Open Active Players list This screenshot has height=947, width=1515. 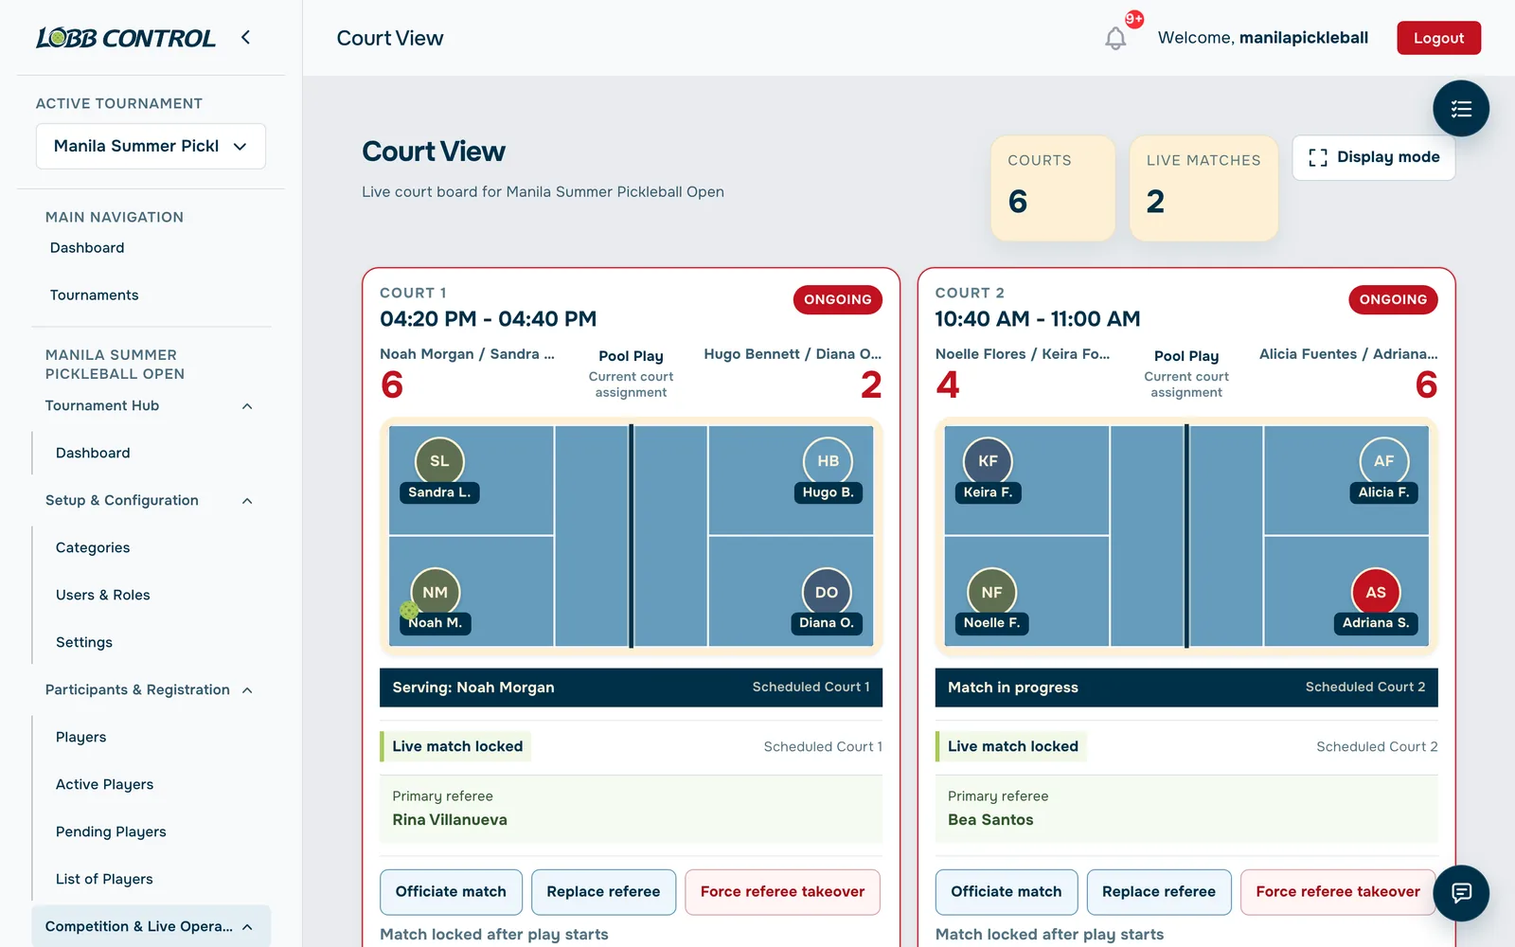[104, 784]
